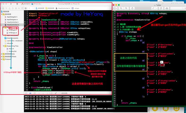Click ViewController.m in the jump bar path

coord(63,8)
